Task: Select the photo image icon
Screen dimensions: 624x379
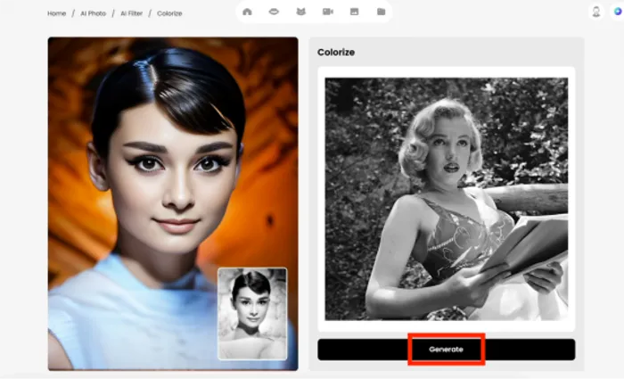Action: pyautogui.click(x=354, y=12)
